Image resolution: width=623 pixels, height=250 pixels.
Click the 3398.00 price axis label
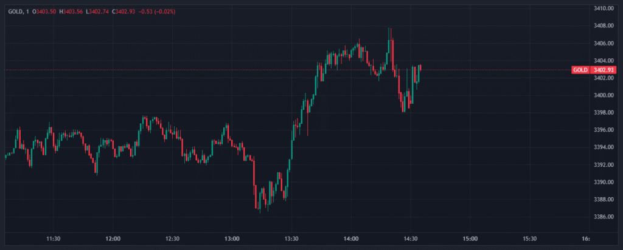pos(604,112)
